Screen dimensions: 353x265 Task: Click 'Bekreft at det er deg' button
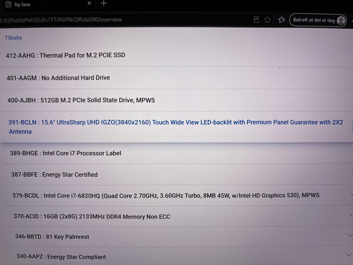pyautogui.click(x=318, y=20)
